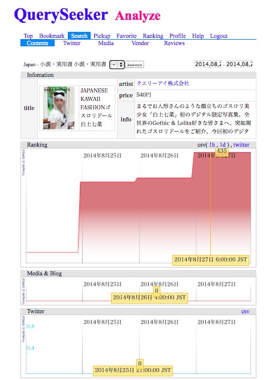Go to the Bookmark page
Viewport: 269px width, 380px height.
click(x=52, y=36)
